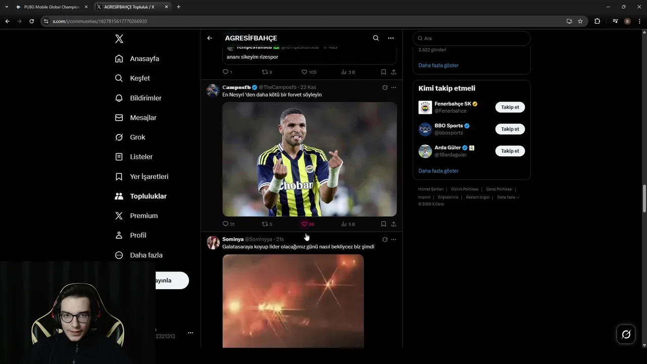Open Camposfb profile avatar

click(x=213, y=90)
